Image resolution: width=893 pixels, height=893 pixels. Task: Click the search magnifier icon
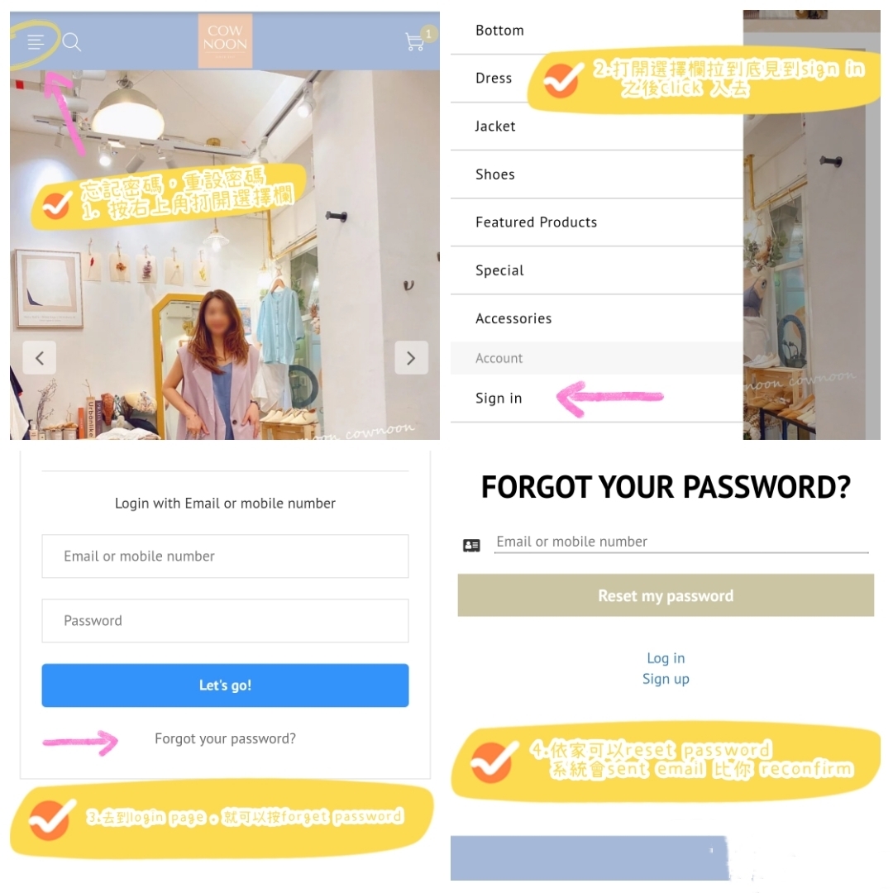click(72, 42)
